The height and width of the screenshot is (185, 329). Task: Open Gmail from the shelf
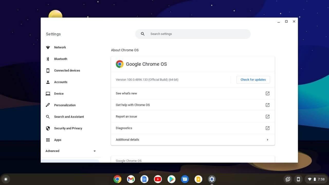pyautogui.click(x=131, y=179)
